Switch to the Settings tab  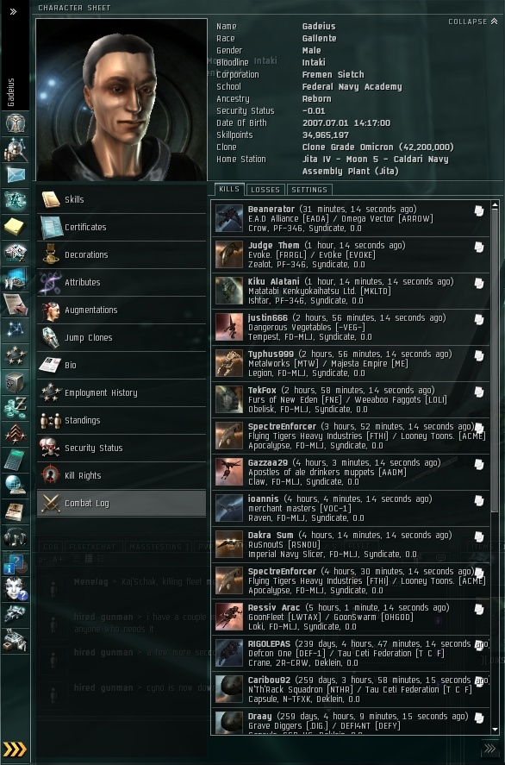pyautogui.click(x=309, y=189)
